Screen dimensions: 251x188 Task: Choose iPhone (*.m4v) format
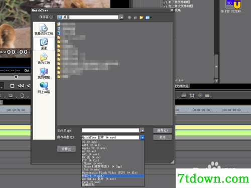(x=112, y=163)
